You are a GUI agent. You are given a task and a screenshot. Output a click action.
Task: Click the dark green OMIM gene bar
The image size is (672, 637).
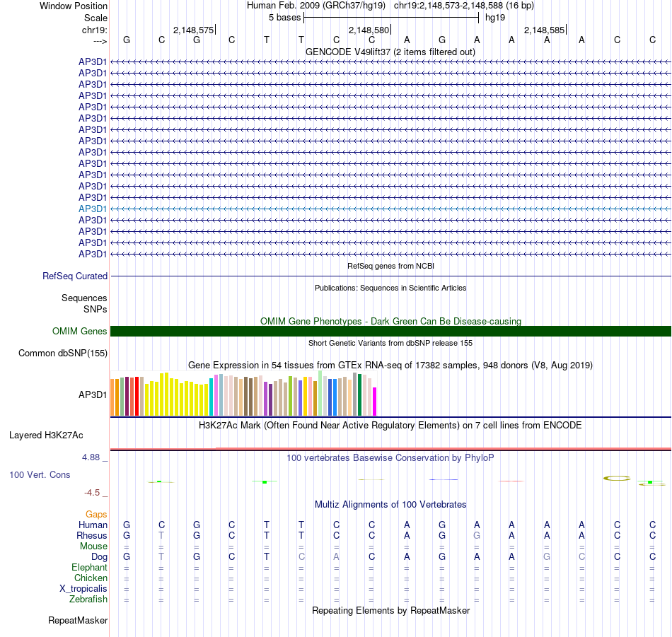(390, 331)
